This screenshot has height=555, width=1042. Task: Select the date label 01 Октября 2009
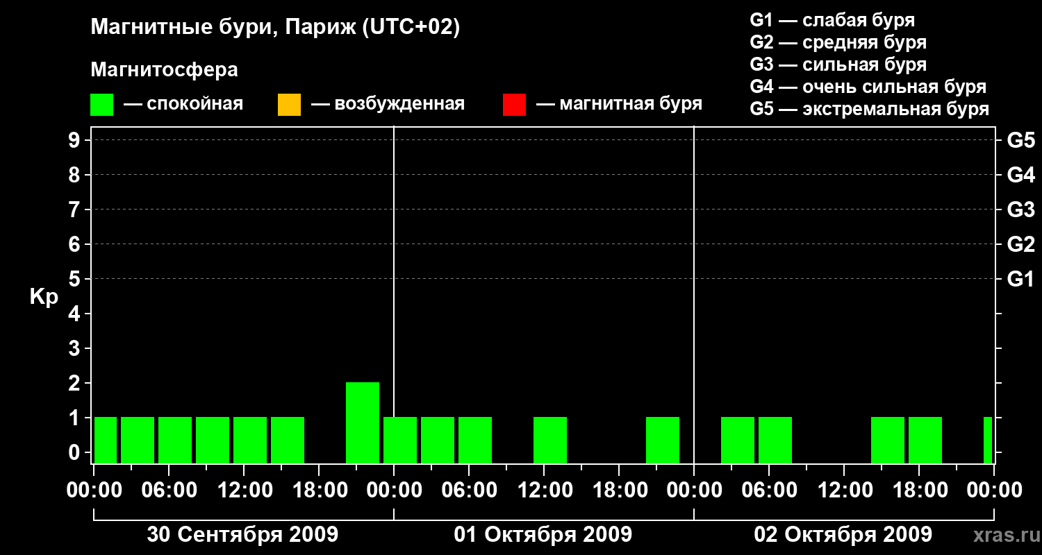543,534
